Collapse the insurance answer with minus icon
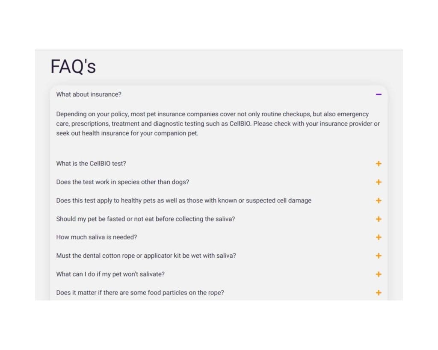This screenshot has width=438, height=350. (379, 94)
